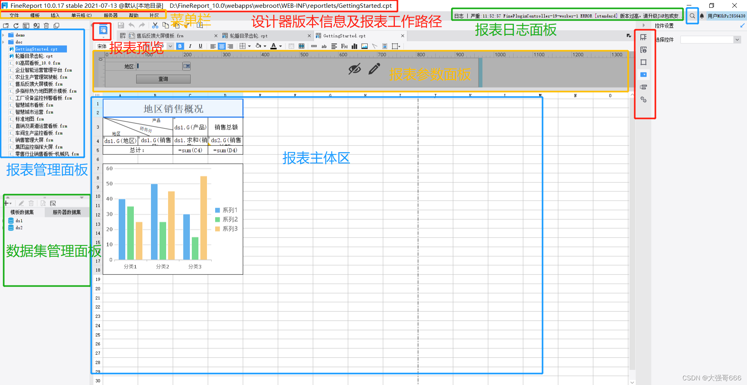This screenshot has height=385, width=747.
Task: Open the 服务器 menu
Action: point(111,16)
